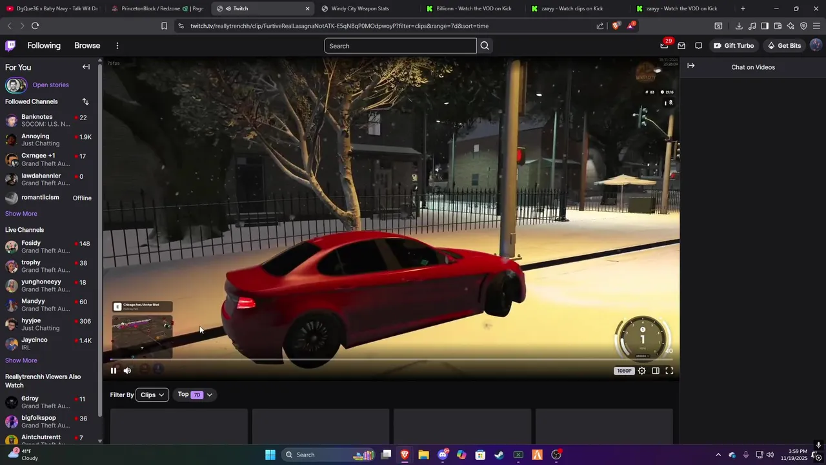Bookmark this page via address bar icon
Screen dimensions: 826x465
164,26
